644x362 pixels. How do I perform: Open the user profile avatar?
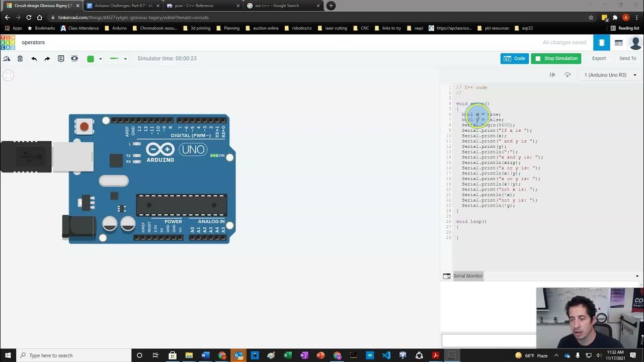pos(635,43)
